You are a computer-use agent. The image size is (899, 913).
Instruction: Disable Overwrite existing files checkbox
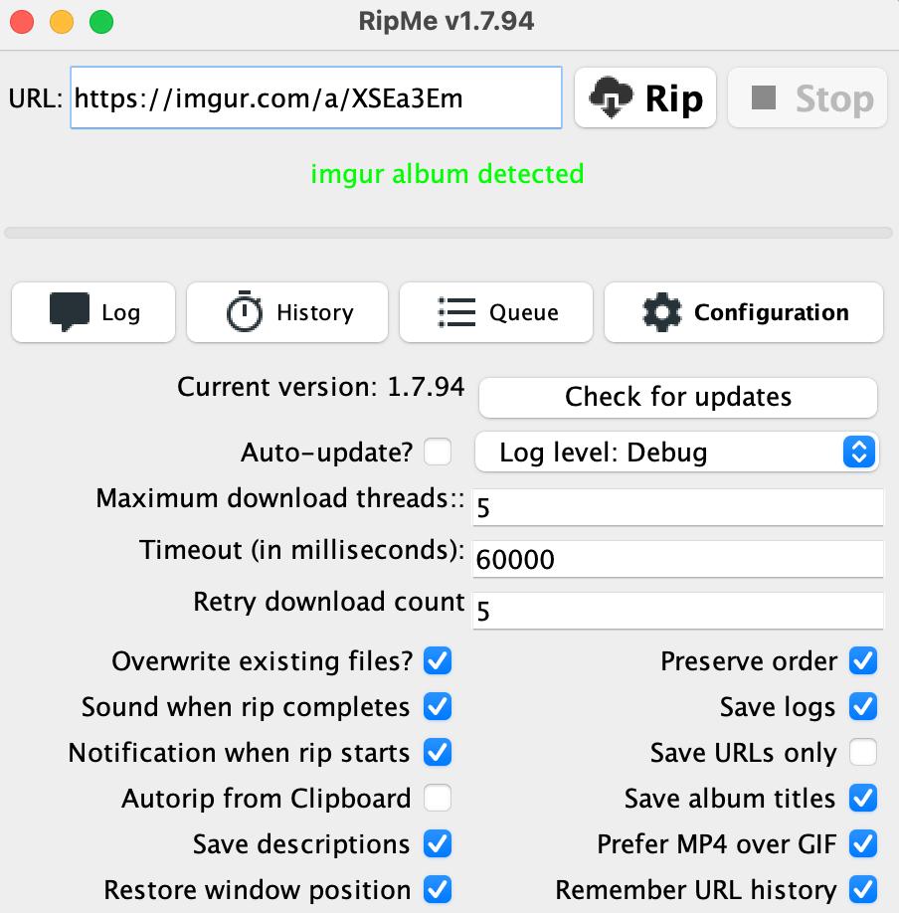pos(438,660)
